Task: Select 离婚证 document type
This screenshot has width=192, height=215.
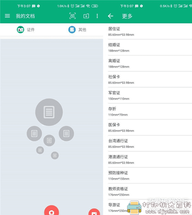Action: [150, 64]
